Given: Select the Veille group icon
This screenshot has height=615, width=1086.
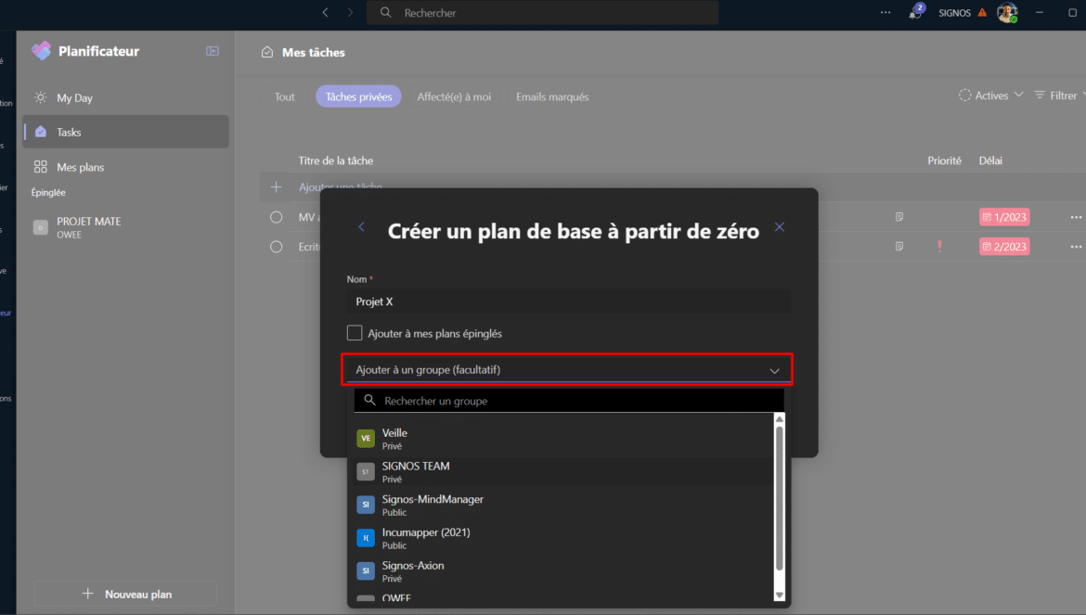Looking at the screenshot, I should (x=366, y=439).
